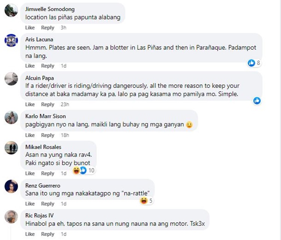The width and height of the screenshot is (281, 240).
Task: Like Jimwelle Somodong's comment
Action: click(x=30, y=28)
